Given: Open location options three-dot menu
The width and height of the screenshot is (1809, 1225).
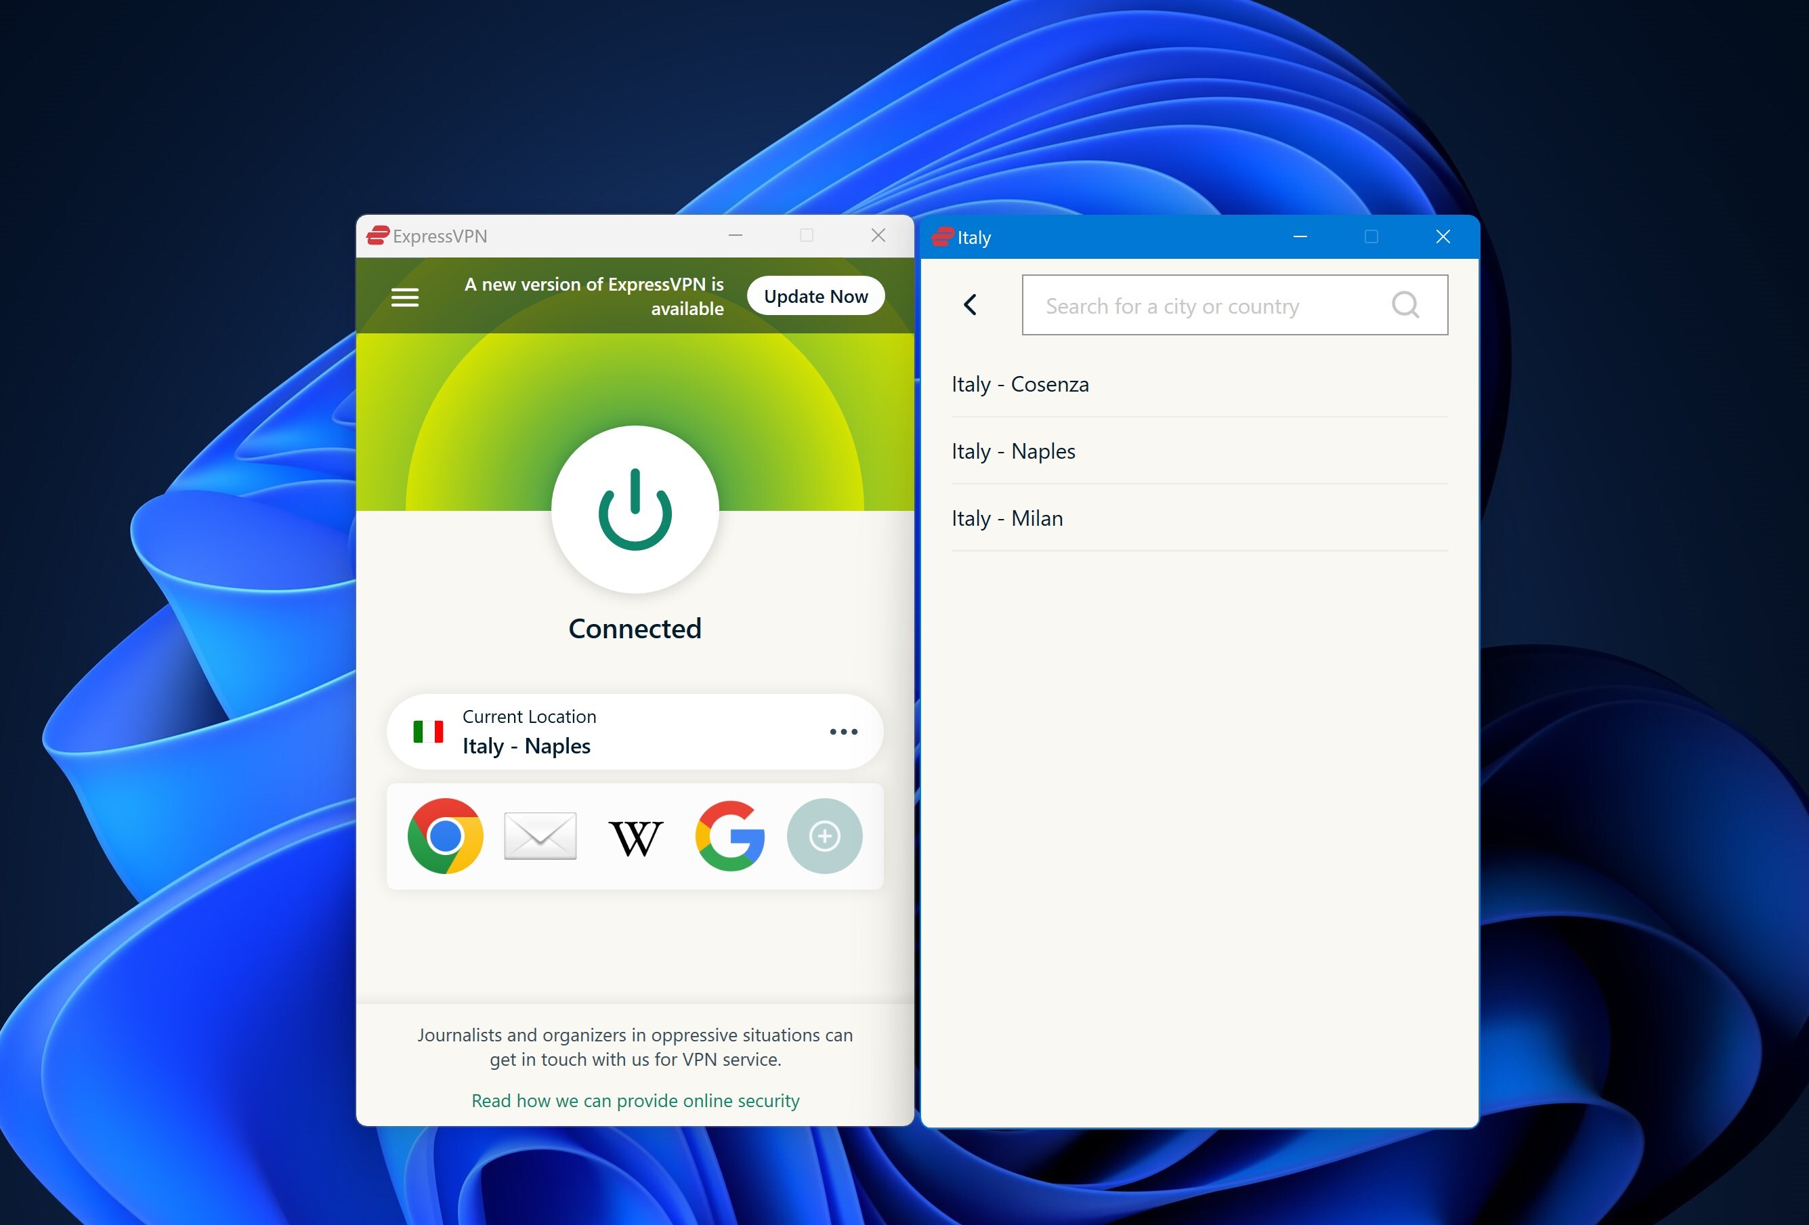Looking at the screenshot, I should (x=843, y=731).
